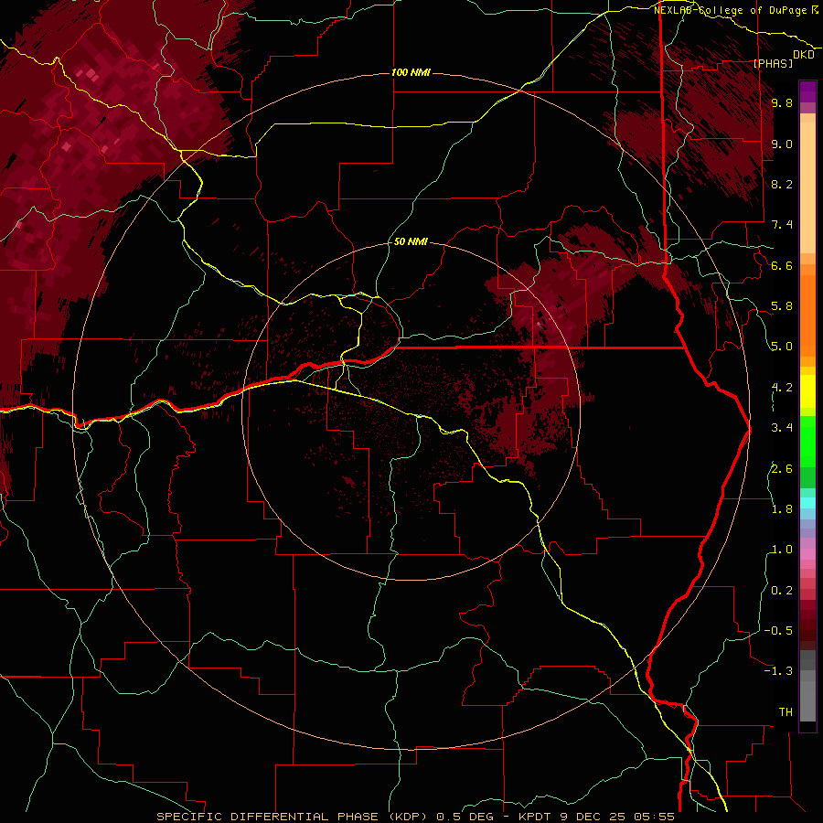
Task: Click SPECIFIC DIFFERENTIAL PHASE (KDP) caption text
Action: (294, 817)
